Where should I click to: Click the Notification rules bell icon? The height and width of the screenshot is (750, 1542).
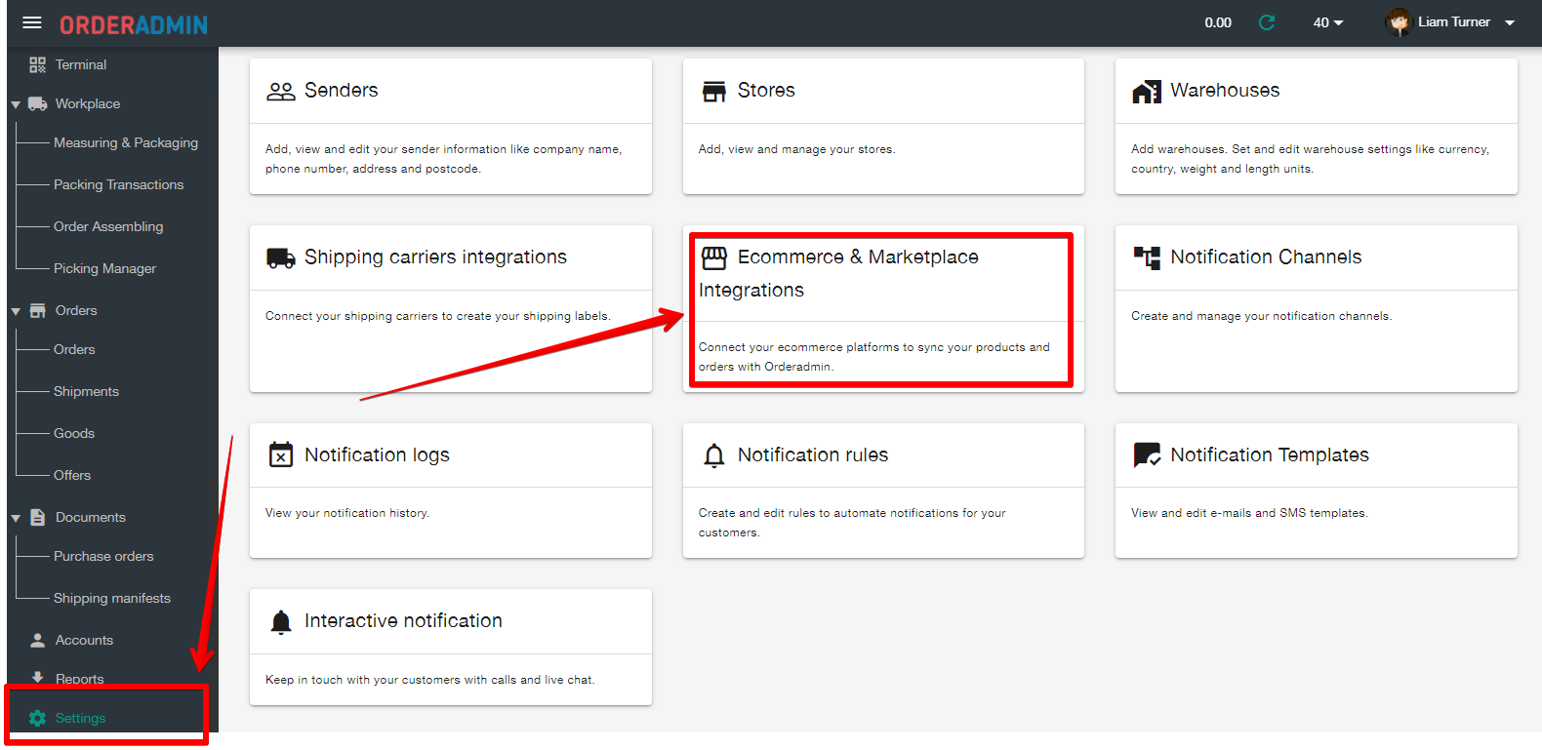[714, 455]
